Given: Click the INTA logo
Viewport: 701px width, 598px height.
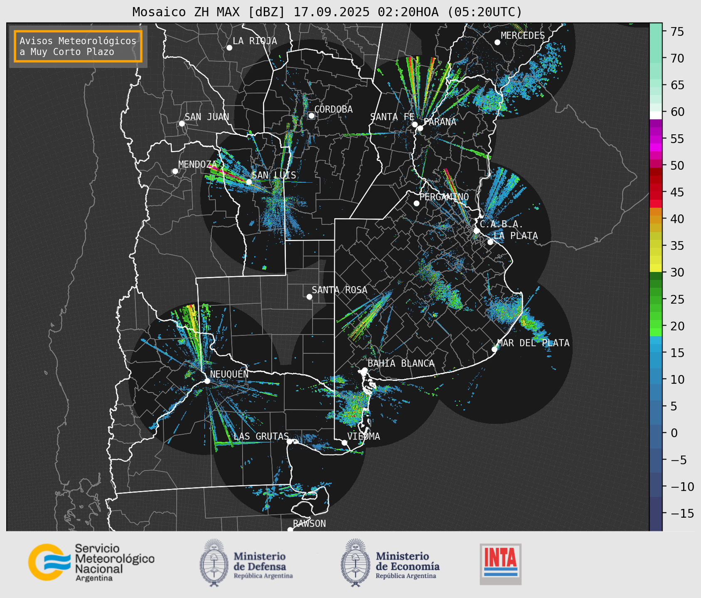Looking at the screenshot, I should 501,564.
